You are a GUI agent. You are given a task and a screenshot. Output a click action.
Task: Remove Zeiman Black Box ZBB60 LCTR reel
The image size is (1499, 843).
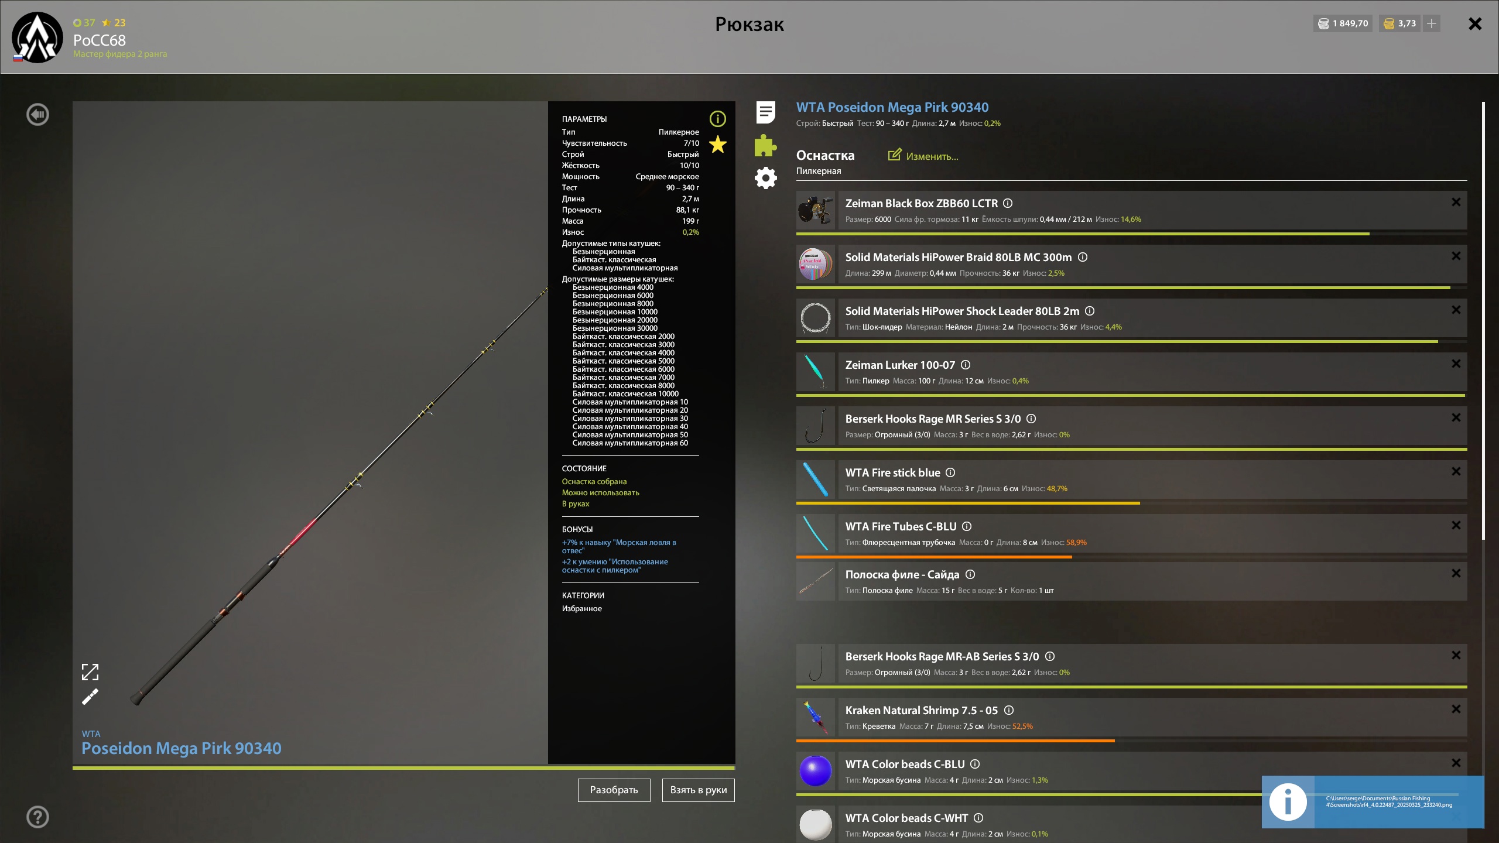pos(1456,202)
